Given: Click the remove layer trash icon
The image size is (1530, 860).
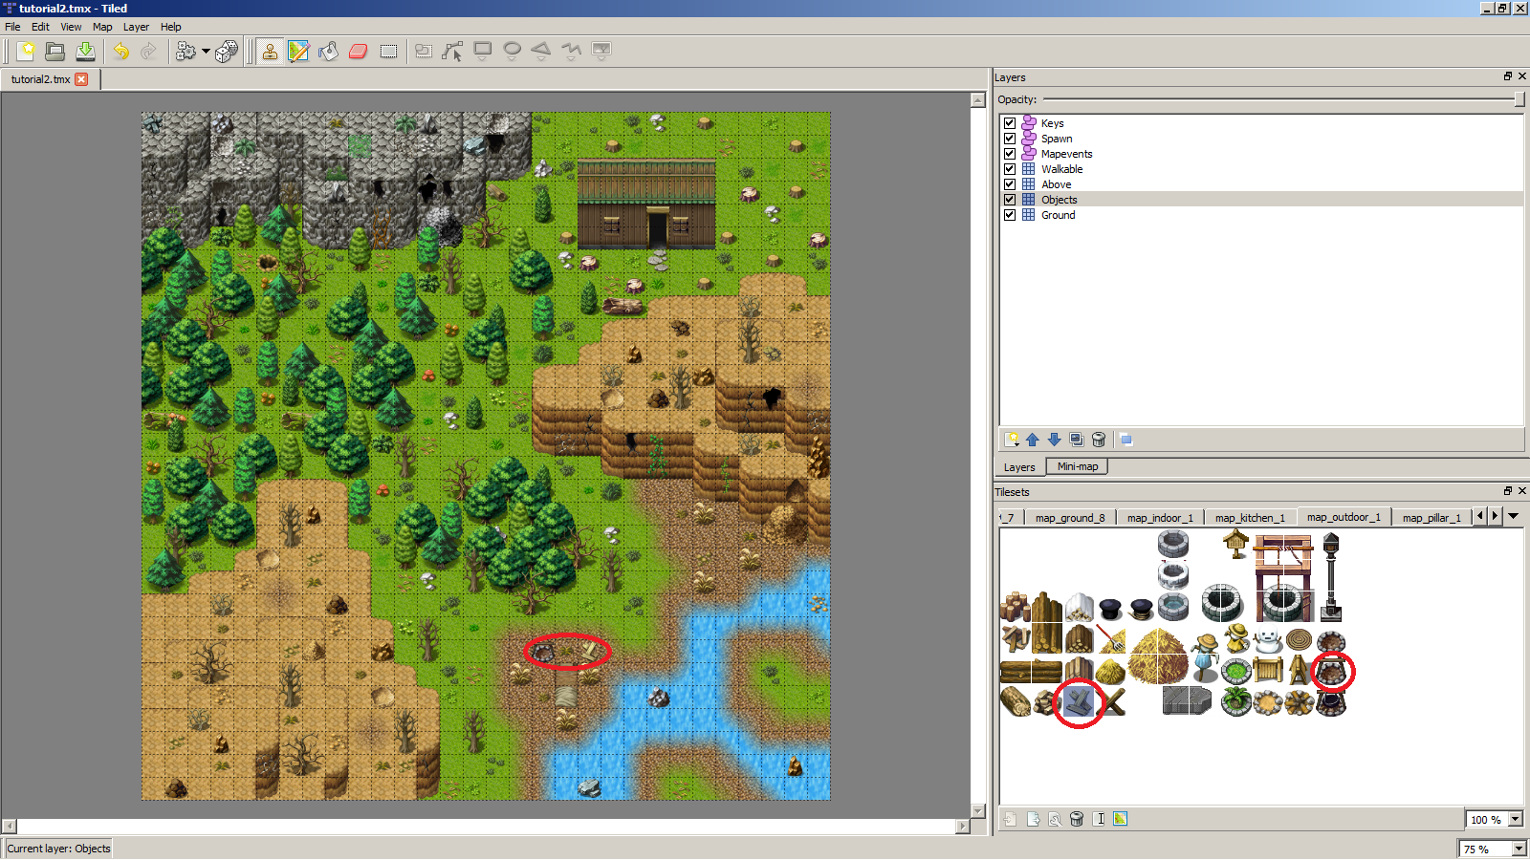Looking at the screenshot, I should click(1099, 440).
